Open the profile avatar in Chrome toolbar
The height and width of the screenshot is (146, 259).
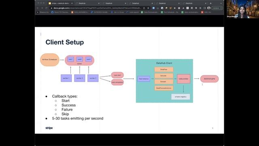[x=209, y=8]
